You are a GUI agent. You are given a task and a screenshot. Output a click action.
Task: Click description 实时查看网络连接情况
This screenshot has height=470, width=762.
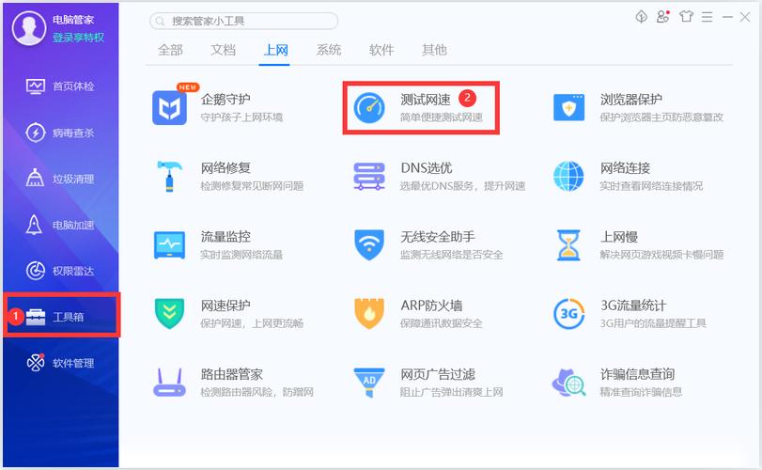coord(651,186)
